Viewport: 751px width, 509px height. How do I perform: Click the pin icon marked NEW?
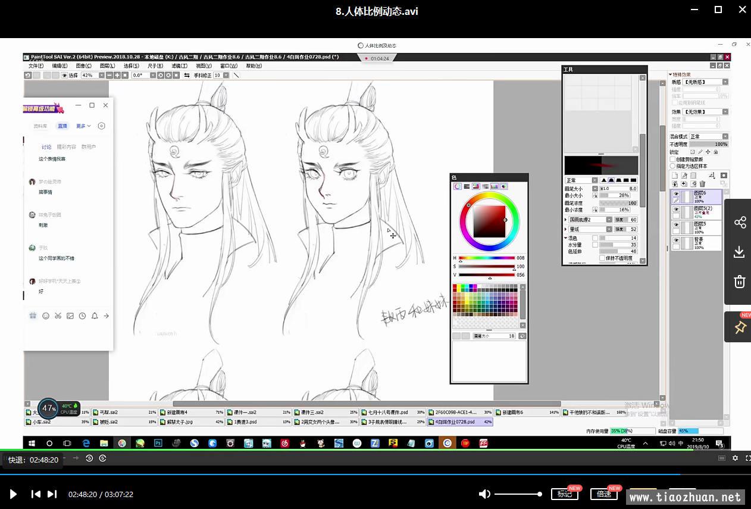click(x=740, y=327)
